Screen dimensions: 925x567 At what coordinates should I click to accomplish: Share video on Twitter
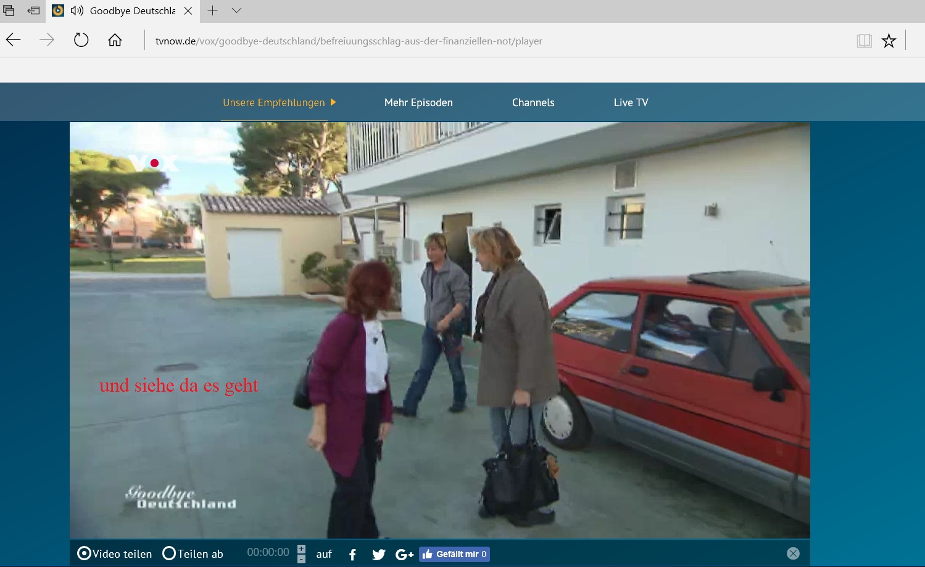(379, 555)
